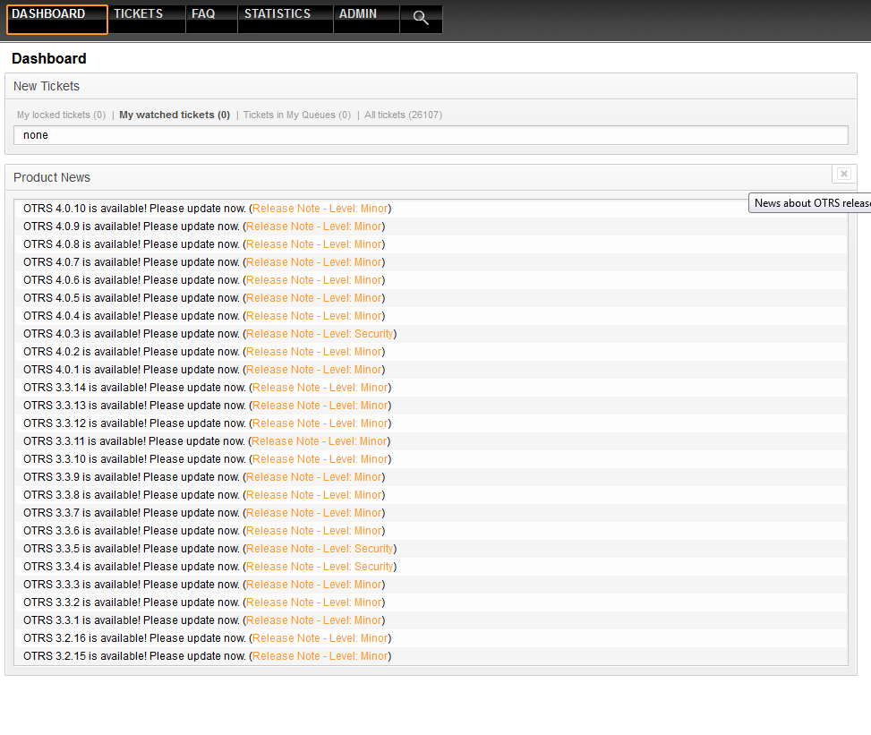
Task: Click text 'OTRS 3.2.15 is available!'
Action: pos(85,656)
